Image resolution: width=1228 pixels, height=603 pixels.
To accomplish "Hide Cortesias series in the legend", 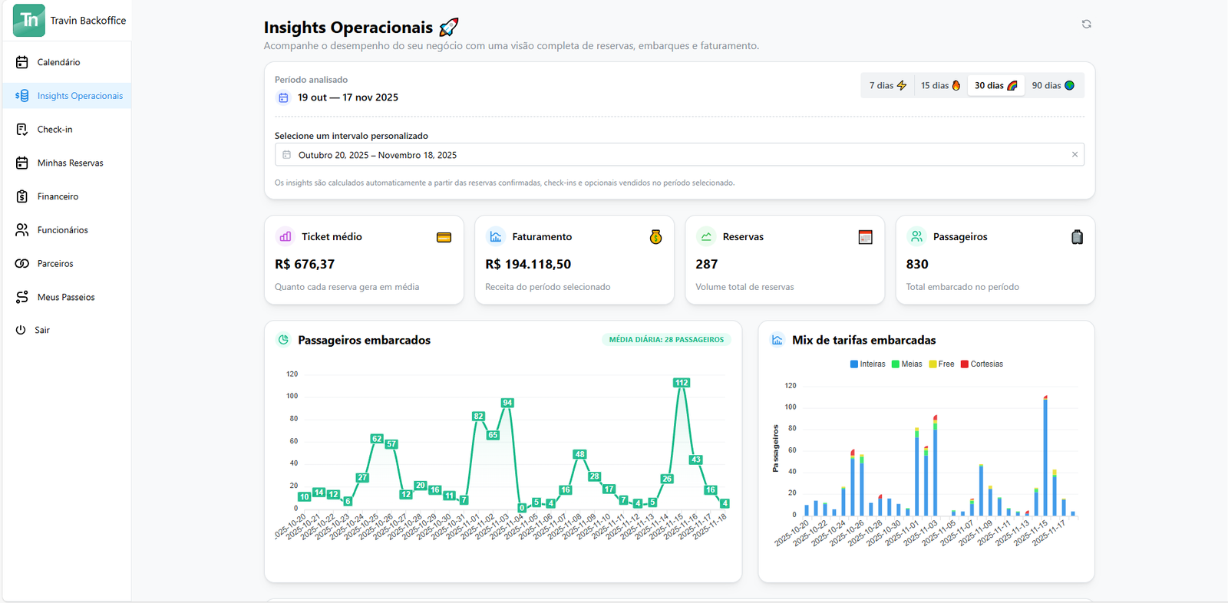I will pos(982,364).
